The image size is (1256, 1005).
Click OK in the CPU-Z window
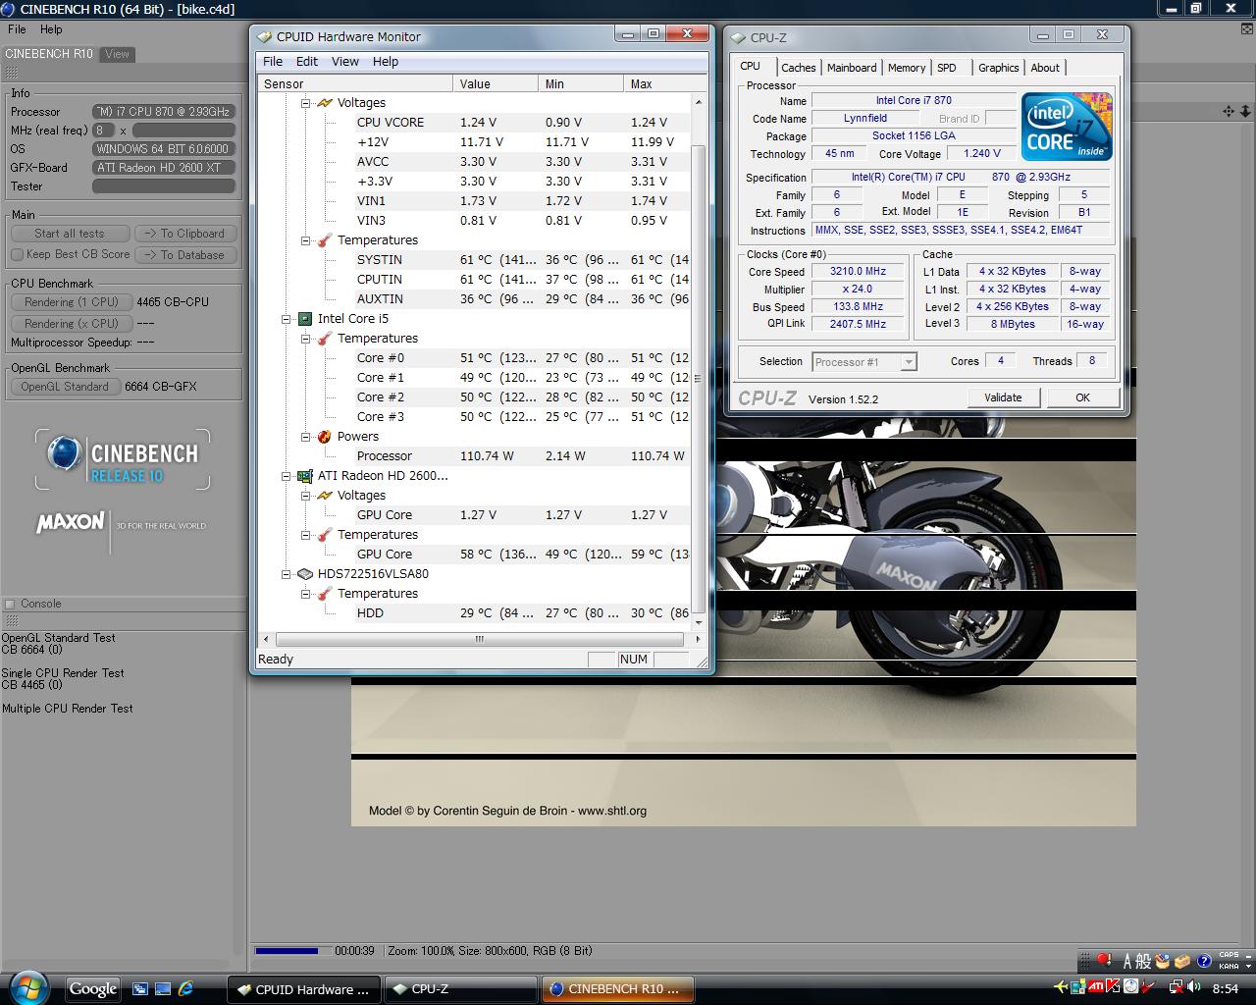click(1082, 397)
